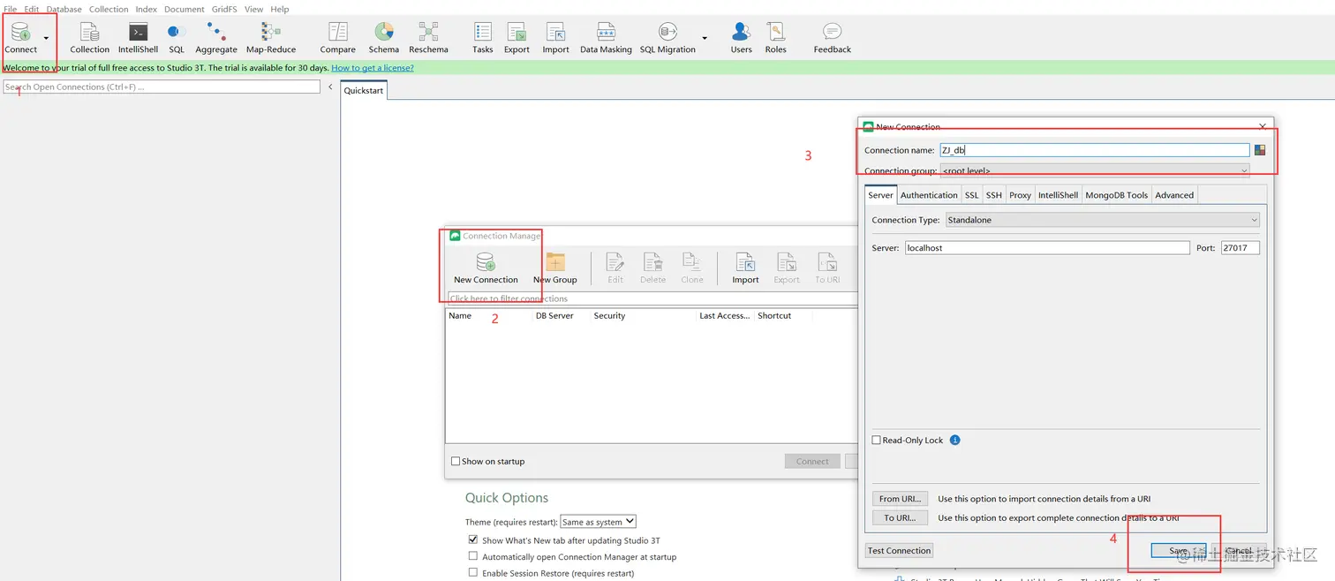Viewport: 1335px width, 581px height.
Task: Pick a connection color swatch
Action: point(1260,150)
